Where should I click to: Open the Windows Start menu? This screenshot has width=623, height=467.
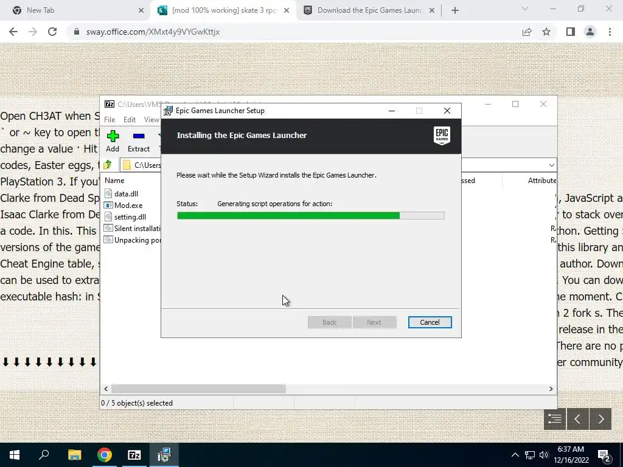pyautogui.click(x=15, y=455)
